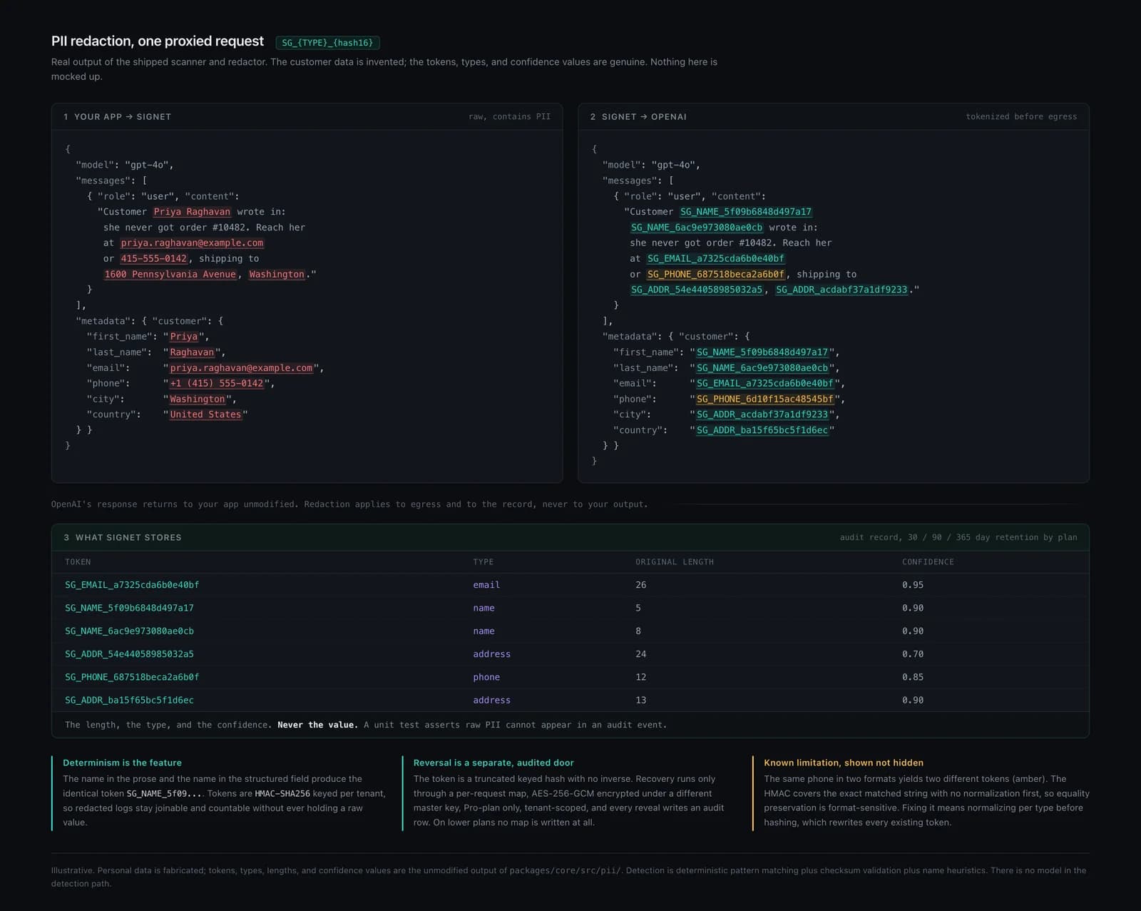Click the confidence value 0.70
The image size is (1141, 911).
coord(913,654)
